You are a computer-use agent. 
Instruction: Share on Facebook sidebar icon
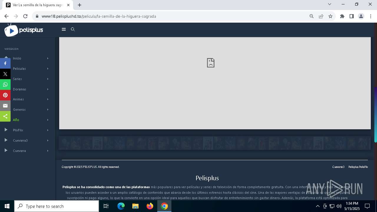point(5,63)
